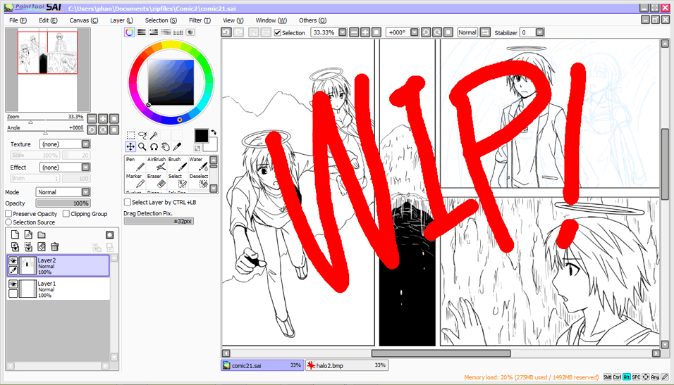Open the Effect dropdown
674x385 pixels.
(x=65, y=168)
